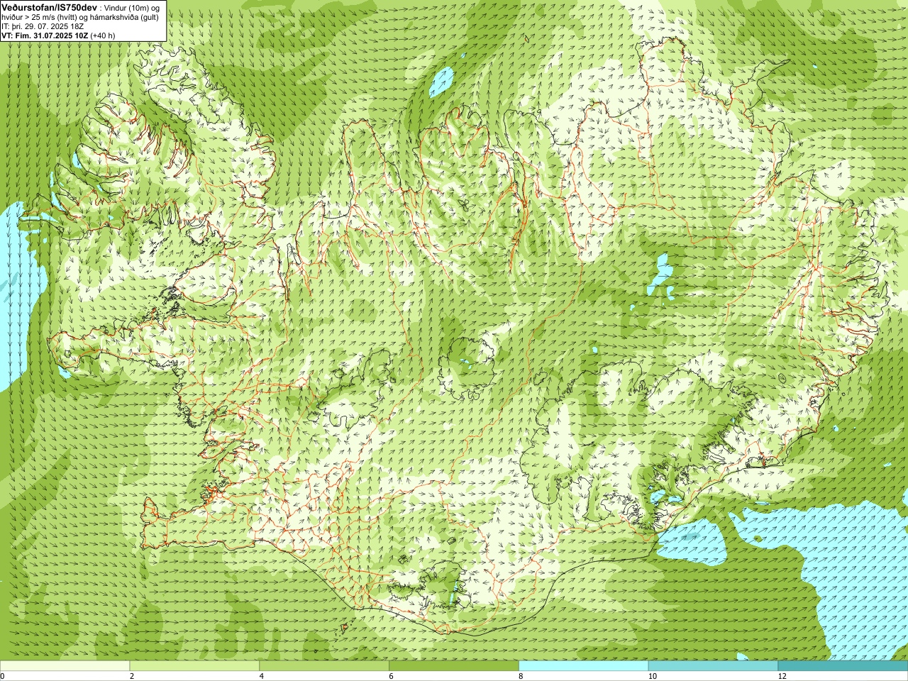The height and width of the screenshot is (681, 908).
Task: Click the legend label '0'
Action: point(3,676)
